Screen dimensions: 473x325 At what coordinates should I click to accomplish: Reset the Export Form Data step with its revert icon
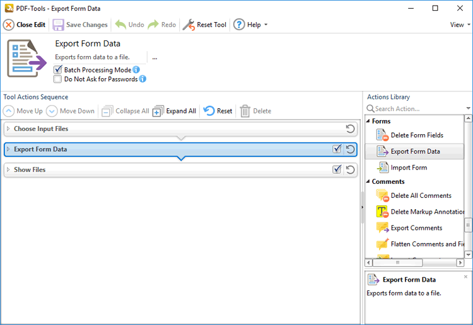pos(350,149)
